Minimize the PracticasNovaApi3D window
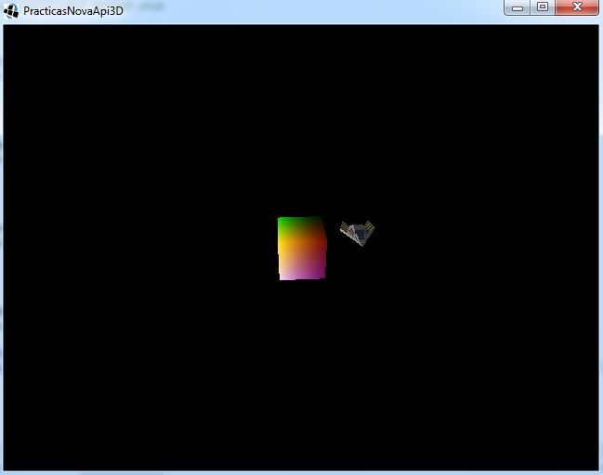This screenshot has height=475, width=603. 518,7
